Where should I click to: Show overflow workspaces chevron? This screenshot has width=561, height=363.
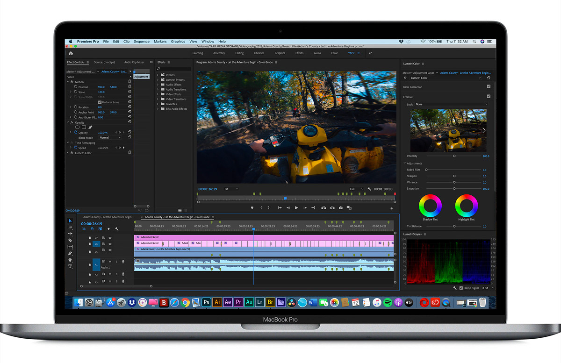point(370,53)
